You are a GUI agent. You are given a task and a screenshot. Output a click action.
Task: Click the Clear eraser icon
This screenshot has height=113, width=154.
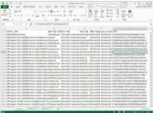(118, 16)
